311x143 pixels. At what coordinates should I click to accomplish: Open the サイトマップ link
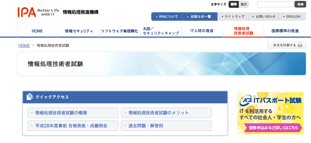(x=233, y=17)
